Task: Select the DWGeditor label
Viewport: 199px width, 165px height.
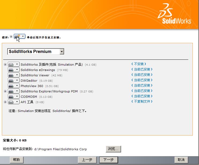Action: [29, 81]
